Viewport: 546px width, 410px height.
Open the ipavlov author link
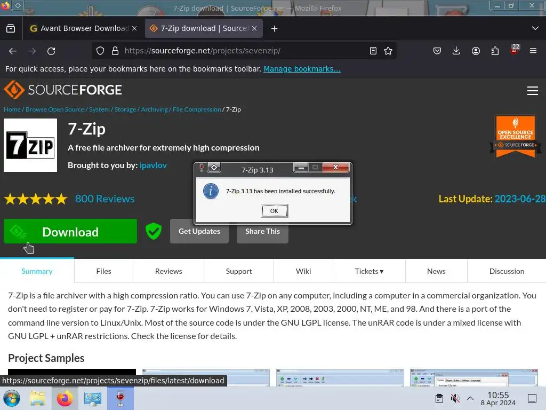point(153,165)
